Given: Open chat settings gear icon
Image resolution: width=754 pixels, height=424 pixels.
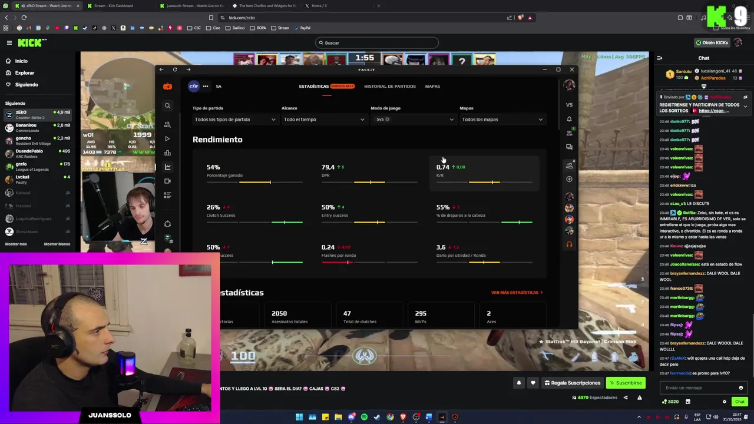Looking at the screenshot, I should coord(725,402).
